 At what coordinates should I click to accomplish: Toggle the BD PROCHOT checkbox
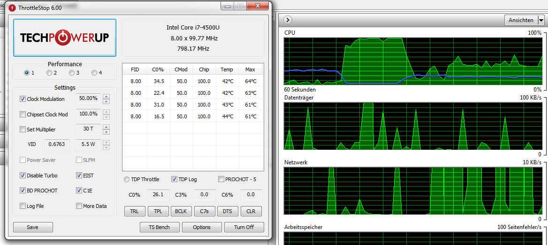pos(23,191)
